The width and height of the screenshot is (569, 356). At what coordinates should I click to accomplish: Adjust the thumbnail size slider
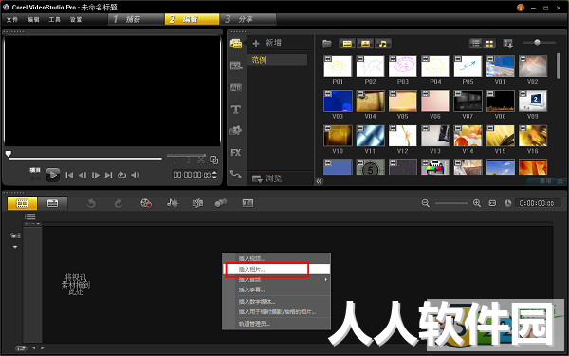[537, 43]
